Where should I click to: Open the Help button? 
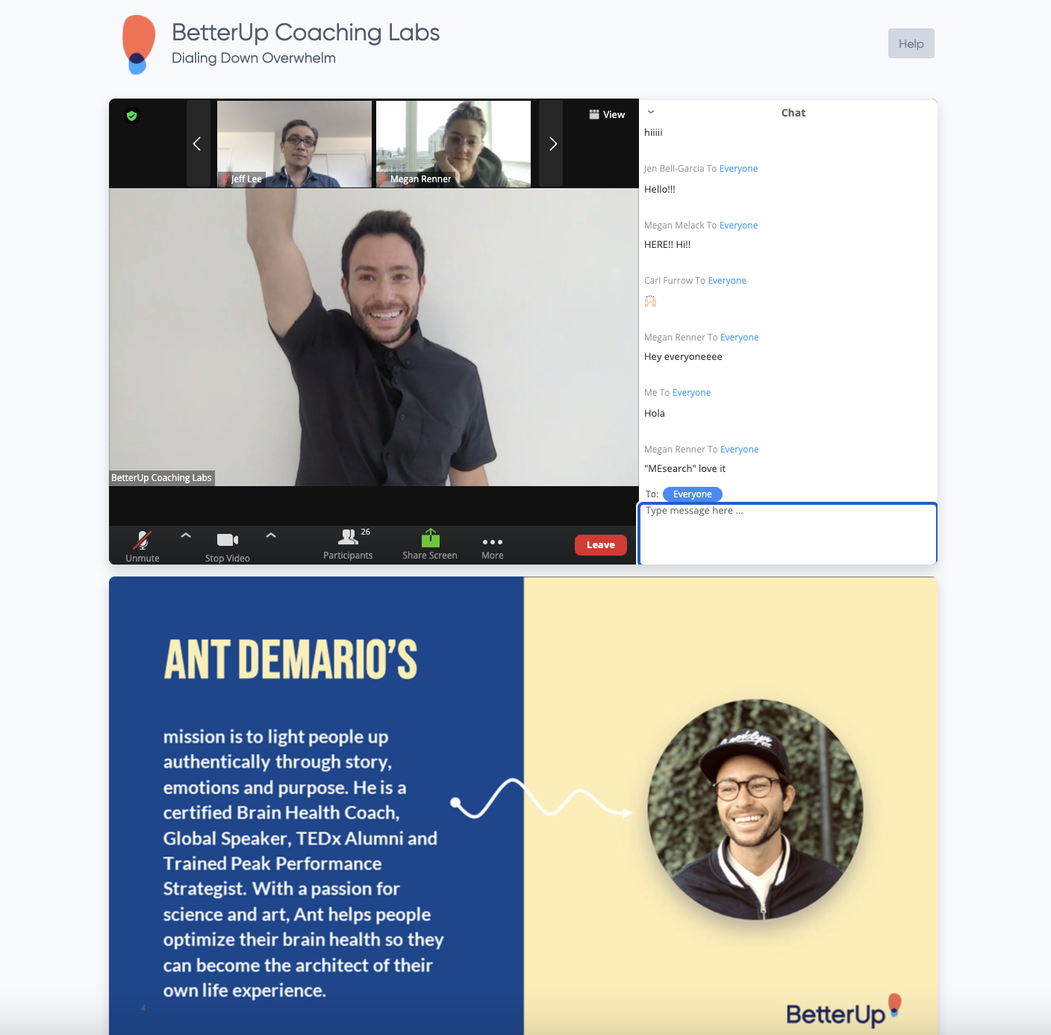pyautogui.click(x=911, y=43)
